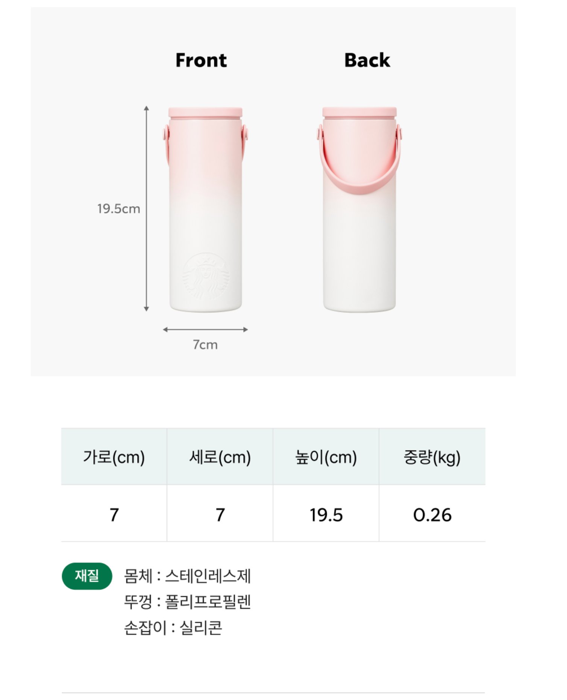Select the 가로(cm) column header
The height and width of the screenshot is (700, 567).
click(x=114, y=457)
